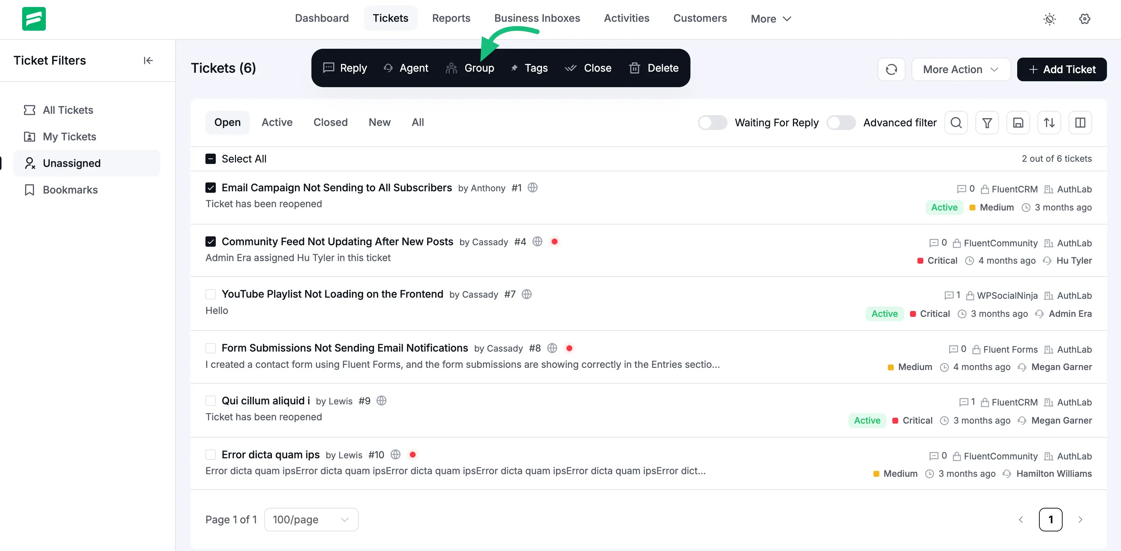
Task: Open the settings gear icon
Action: 1084,19
